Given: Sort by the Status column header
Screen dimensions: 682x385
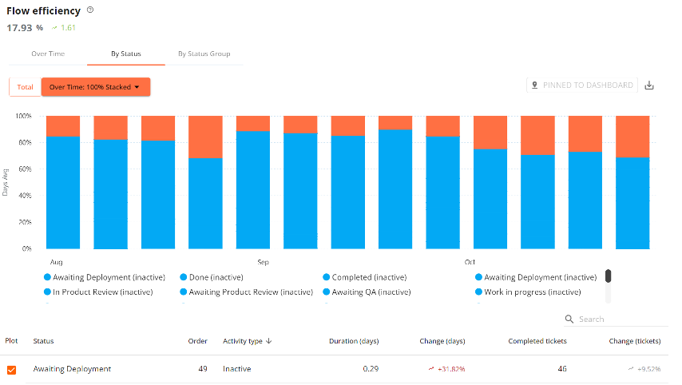Looking at the screenshot, I should 43,341.
